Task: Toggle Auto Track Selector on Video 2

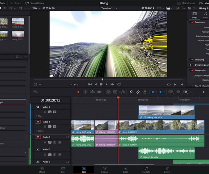Action: (x=50, y=112)
